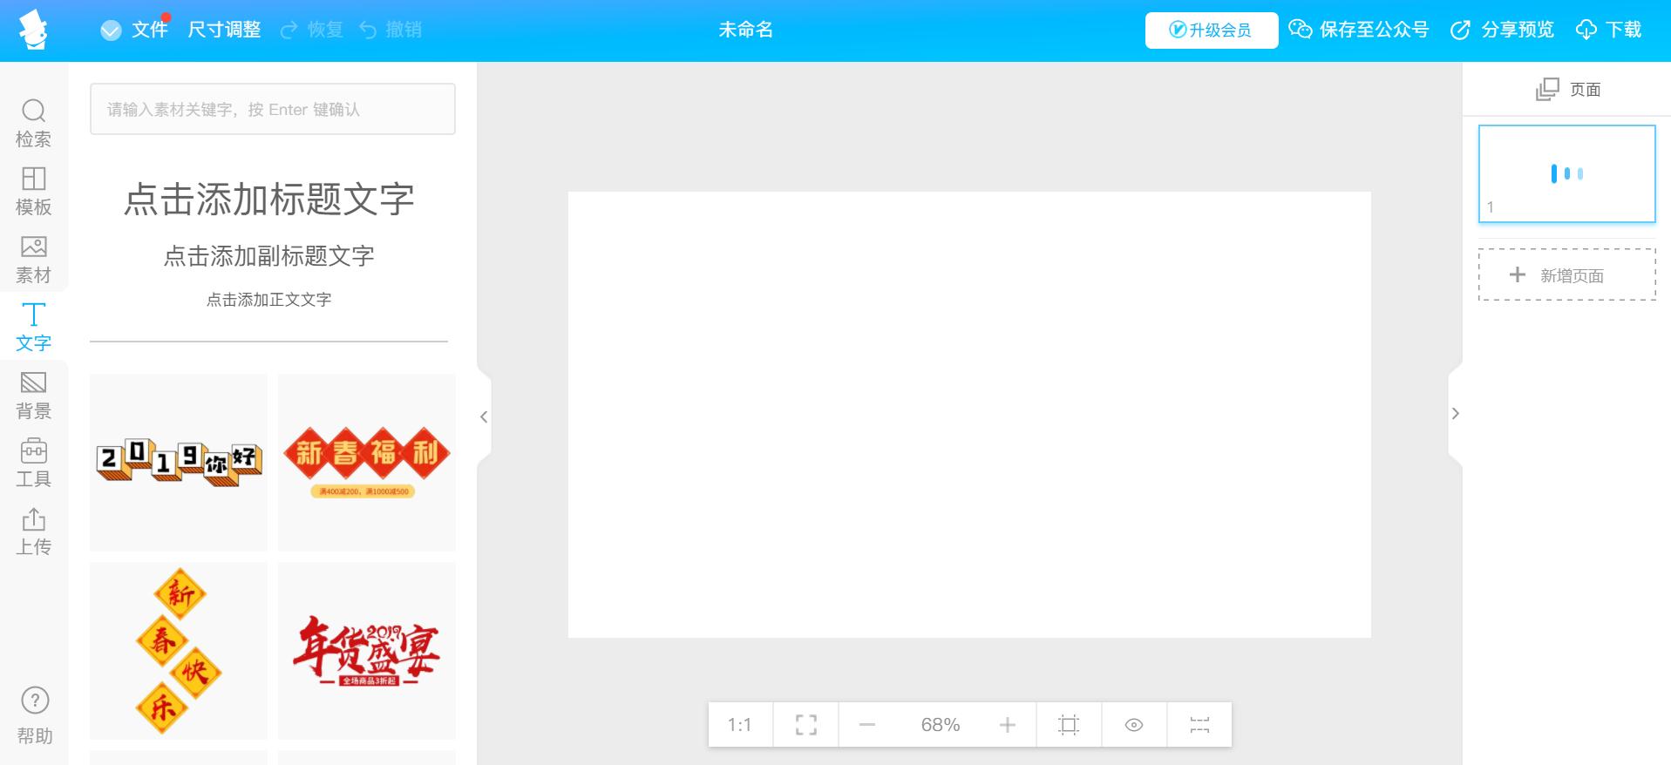Image resolution: width=1671 pixels, height=765 pixels.
Task: Click 保存至公众号 button
Action: click(x=1359, y=30)
